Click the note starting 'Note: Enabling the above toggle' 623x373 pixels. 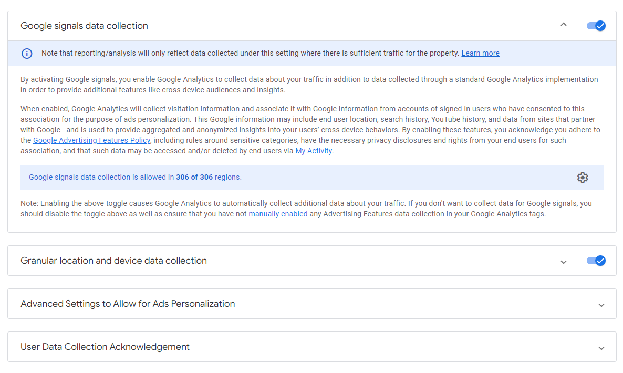(306, 209)
